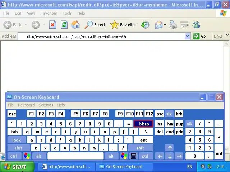This screenshot has width=230, height=172.
Task: Click the esc key
Action: pyautogui.click(x=12, y=114)
